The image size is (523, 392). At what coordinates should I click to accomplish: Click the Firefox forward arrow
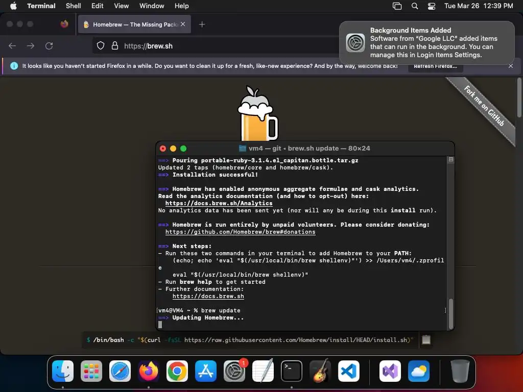click(x=31, y=46)
